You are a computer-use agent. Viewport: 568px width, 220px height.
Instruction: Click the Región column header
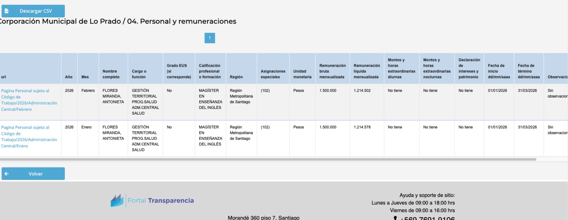click(236, 77)
